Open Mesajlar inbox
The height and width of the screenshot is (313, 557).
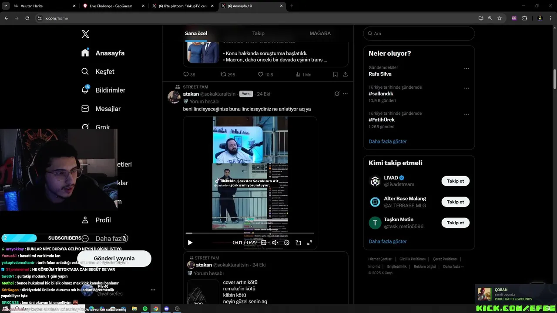(x=101, y=109)
